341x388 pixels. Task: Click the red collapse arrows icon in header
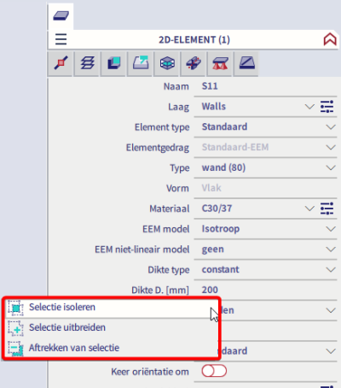[330, 39]
